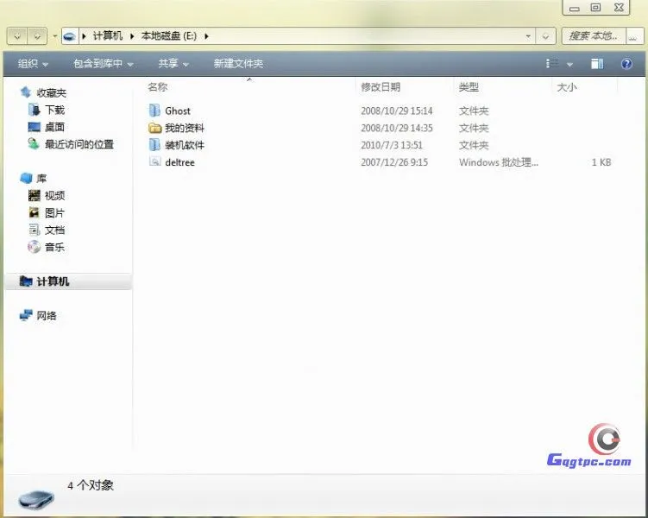The width and height of the screenshot is (648, 518).
Task: Expand the root arrow before 计算机 breadcrumb
Action: coord(84,36)
